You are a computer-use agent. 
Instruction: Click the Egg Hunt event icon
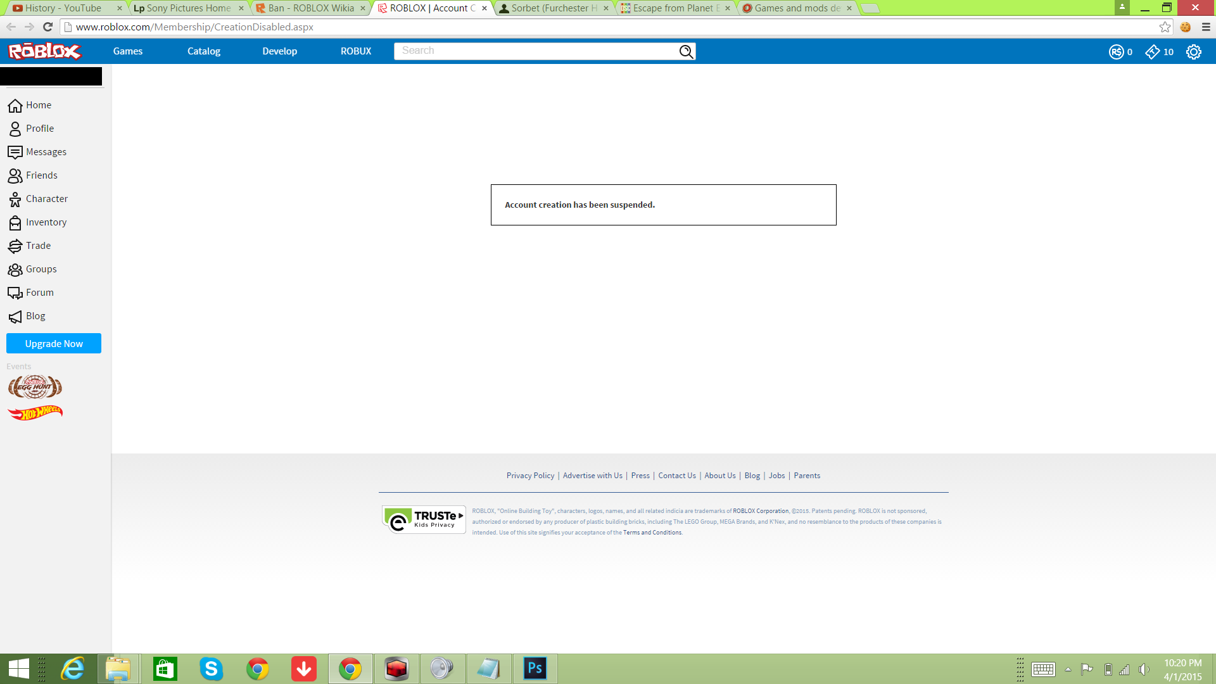34,386
